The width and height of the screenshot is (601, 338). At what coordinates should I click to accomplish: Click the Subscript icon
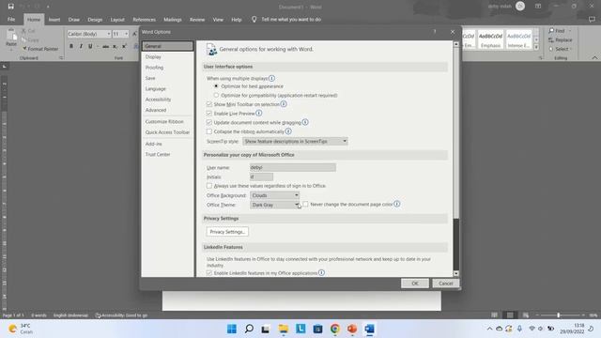115,46
